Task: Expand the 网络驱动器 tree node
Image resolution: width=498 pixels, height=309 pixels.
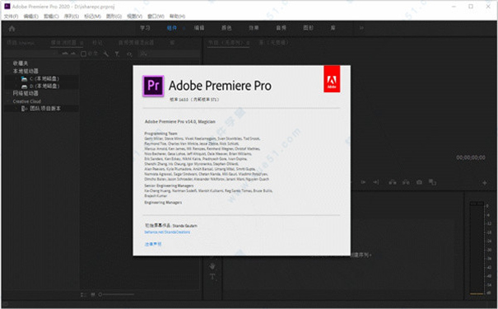Action: coord(8,93)
